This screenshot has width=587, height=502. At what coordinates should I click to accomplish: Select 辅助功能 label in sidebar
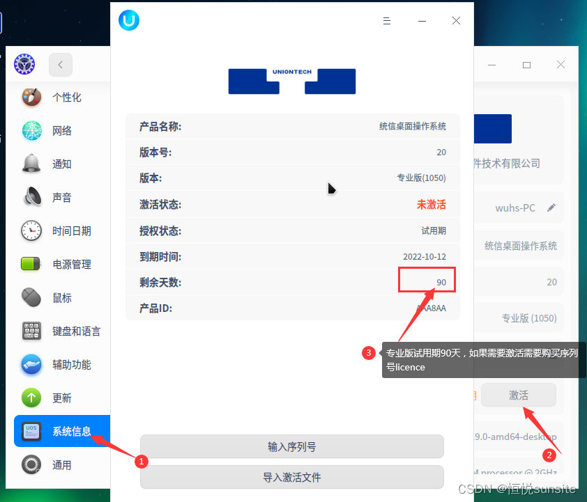point(72,365)
